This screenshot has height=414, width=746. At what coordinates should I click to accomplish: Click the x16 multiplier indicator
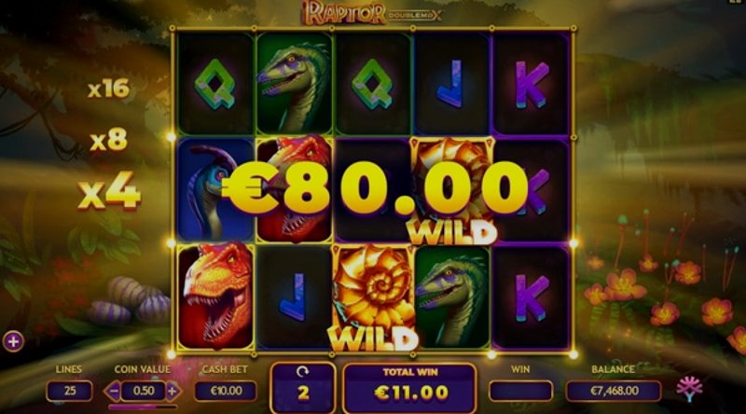(x=109, y=89)
